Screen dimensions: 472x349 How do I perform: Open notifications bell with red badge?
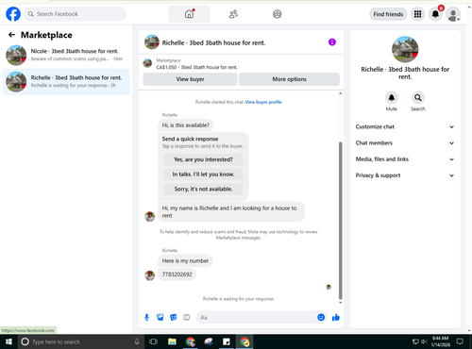coord(435,14)
